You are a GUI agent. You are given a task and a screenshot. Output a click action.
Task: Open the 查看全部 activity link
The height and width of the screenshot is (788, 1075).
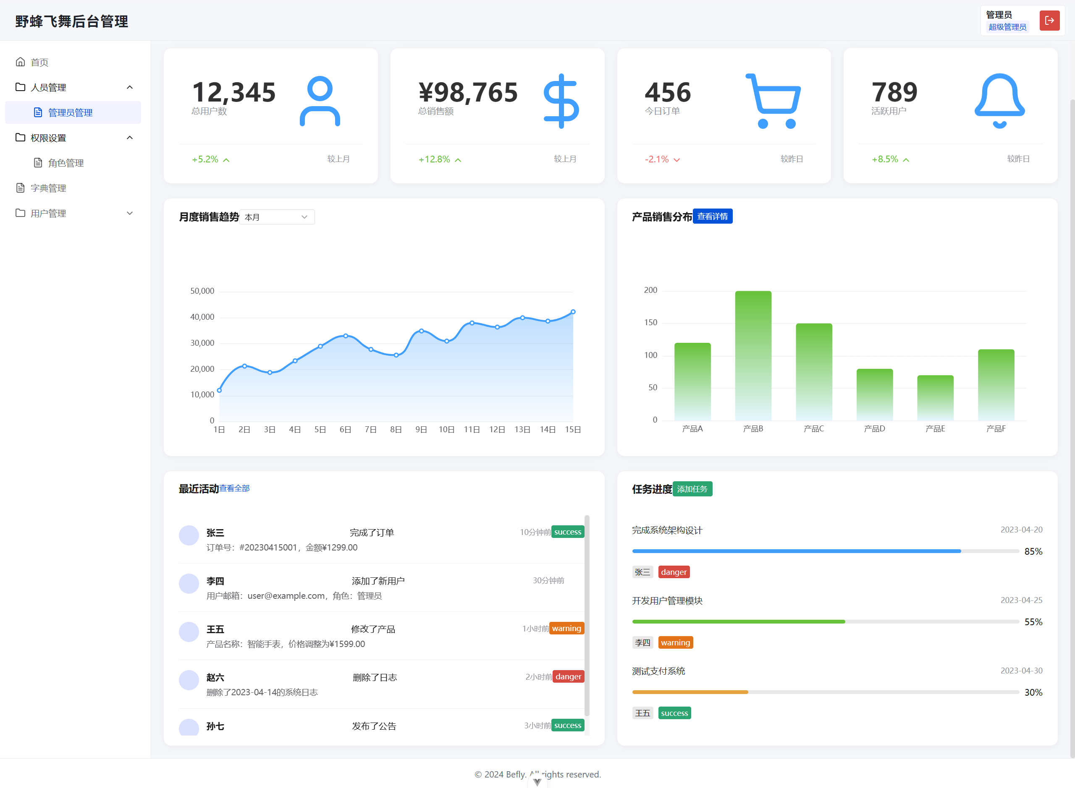tap(234, 488)
